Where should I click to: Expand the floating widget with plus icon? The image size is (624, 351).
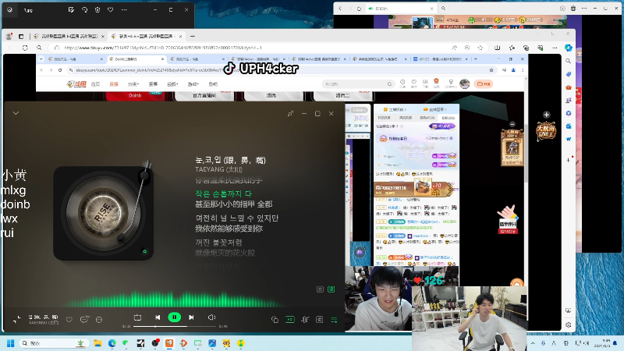tap(547, 115)
